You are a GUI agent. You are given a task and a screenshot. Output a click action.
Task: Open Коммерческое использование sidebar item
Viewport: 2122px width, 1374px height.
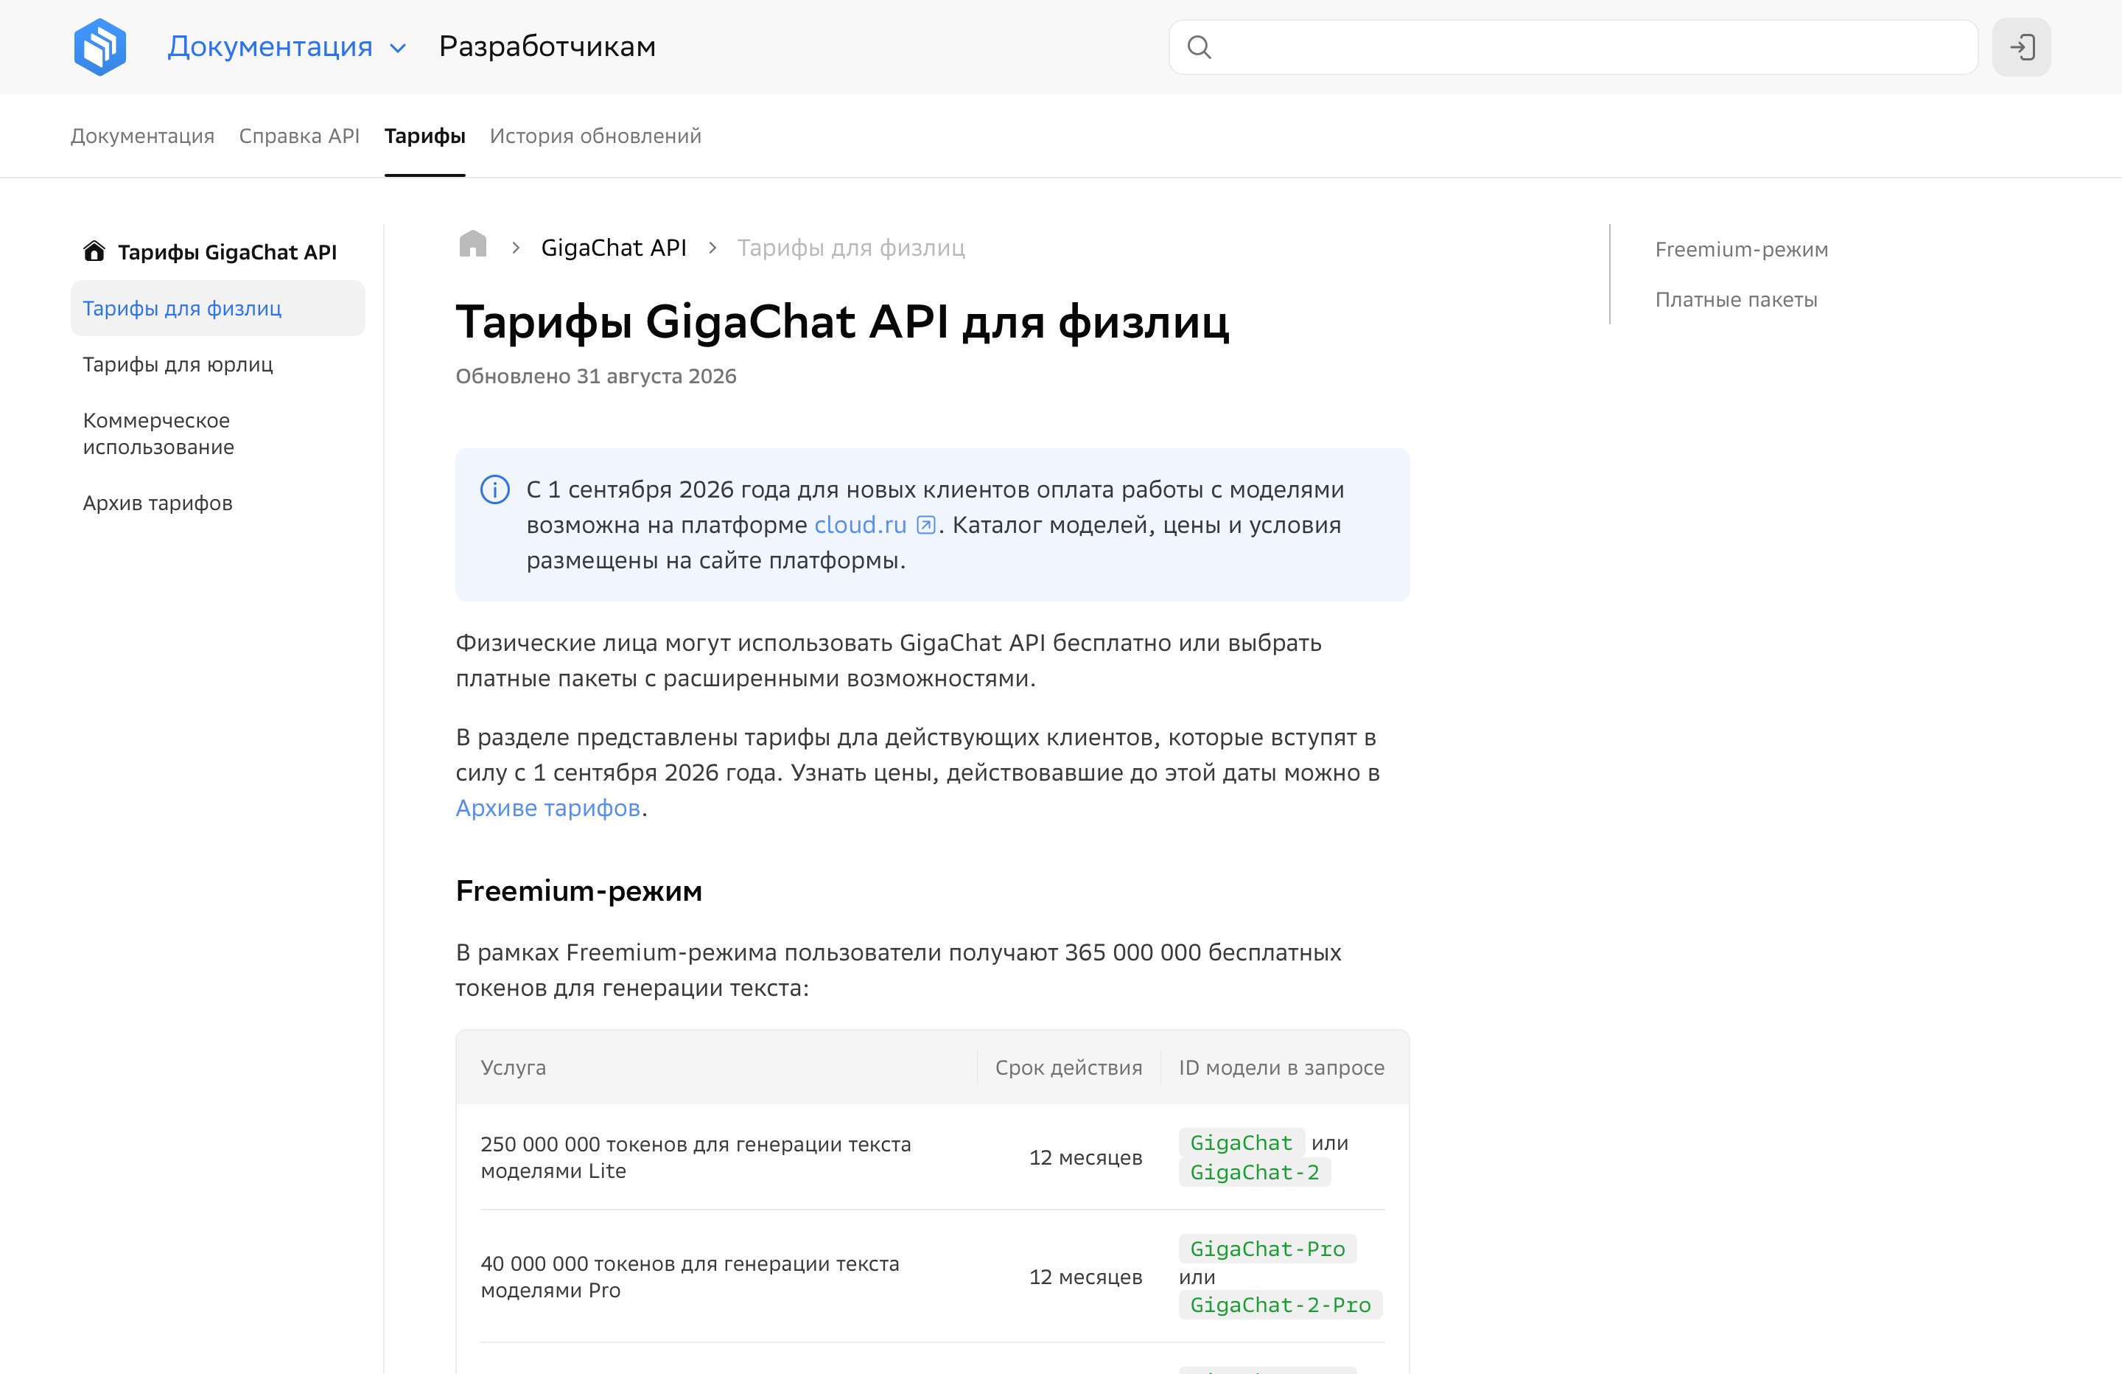[x=158, y=433]
